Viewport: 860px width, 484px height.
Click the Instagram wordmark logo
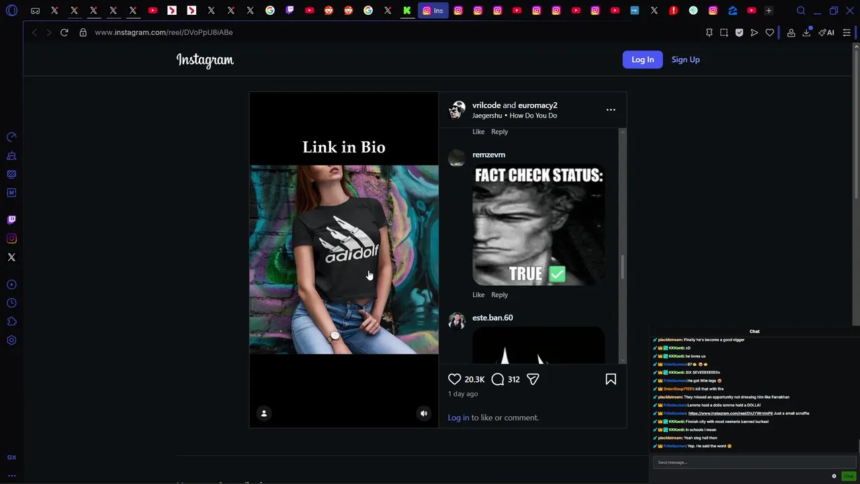pos(205,60)
